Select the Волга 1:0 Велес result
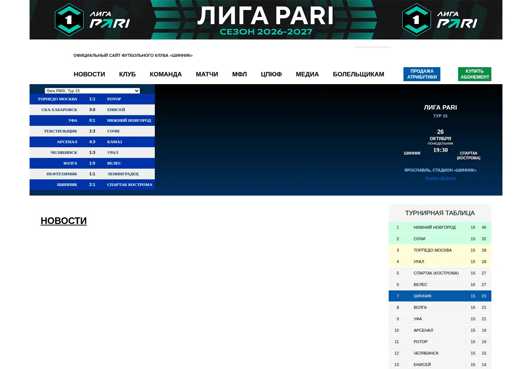Image resolution: width=532 pixels, height=369 pixels. pos(92,163)
